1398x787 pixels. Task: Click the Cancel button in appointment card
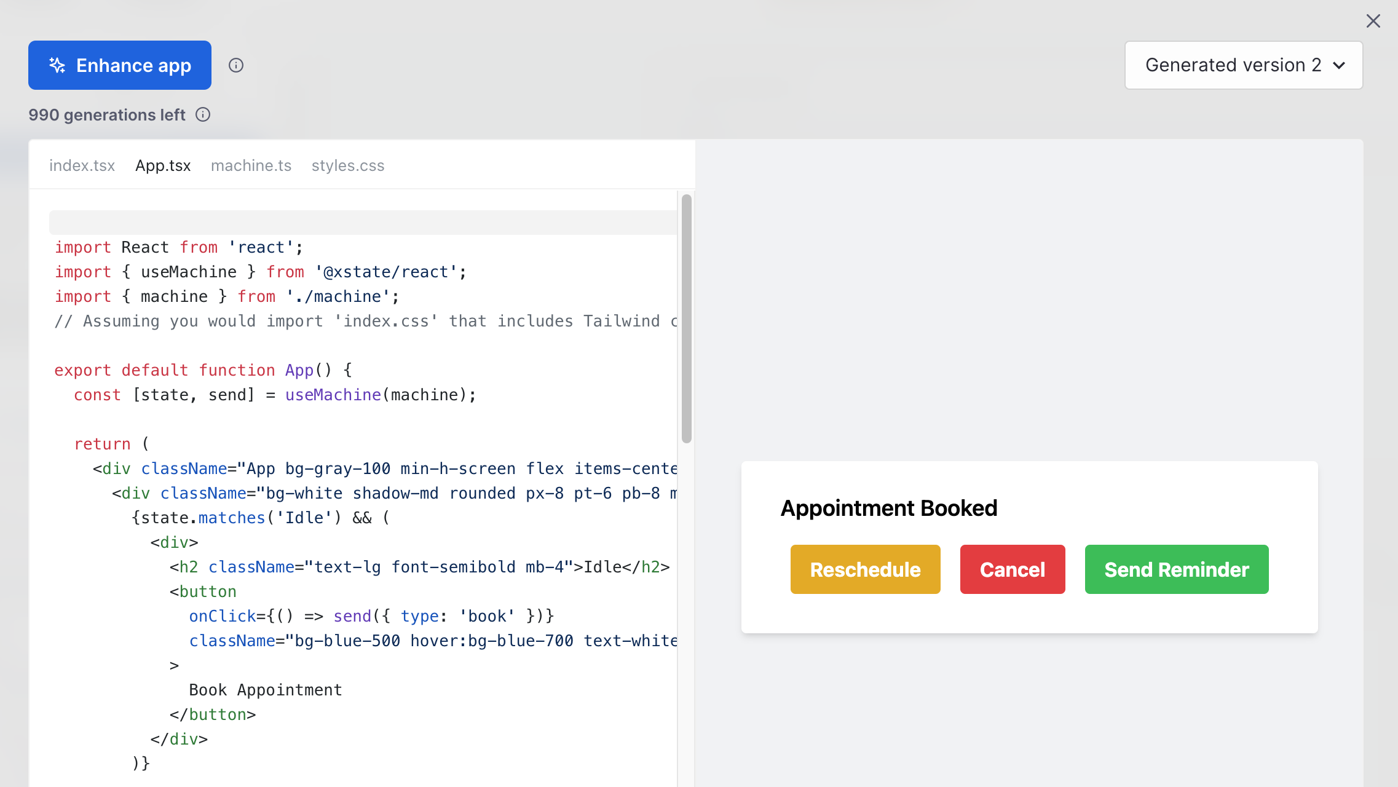1012,569
